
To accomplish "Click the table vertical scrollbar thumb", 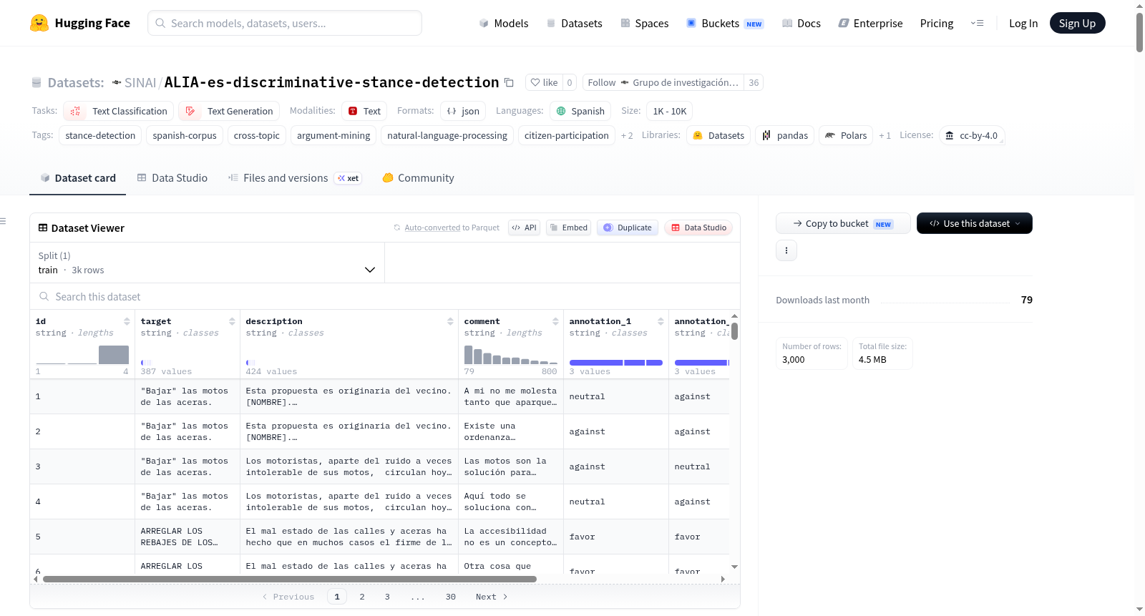I will point(734,331).
